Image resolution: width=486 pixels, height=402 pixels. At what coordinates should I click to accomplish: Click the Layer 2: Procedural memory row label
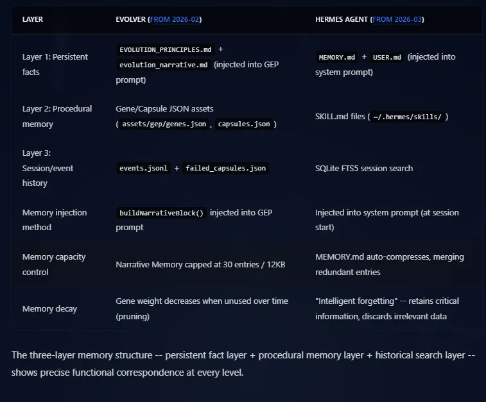pos(56,116)
